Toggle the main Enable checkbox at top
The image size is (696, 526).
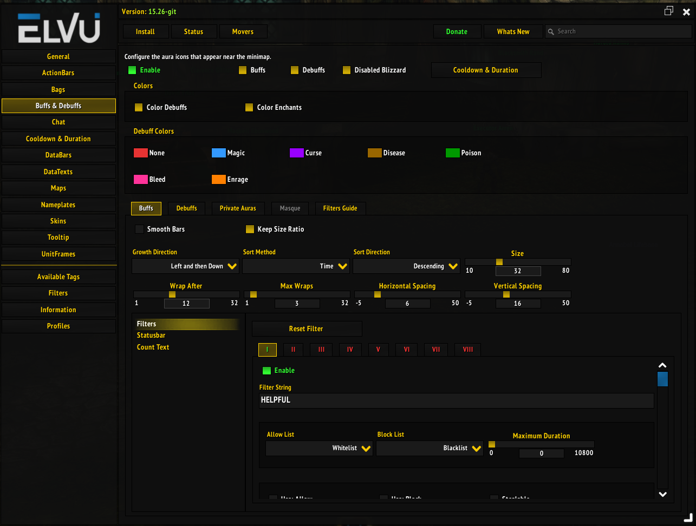tap(132, 70)
